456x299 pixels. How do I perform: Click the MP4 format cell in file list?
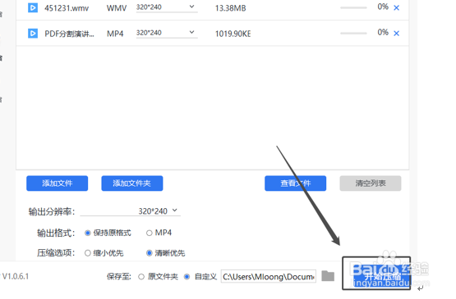[x=115, y=34]
